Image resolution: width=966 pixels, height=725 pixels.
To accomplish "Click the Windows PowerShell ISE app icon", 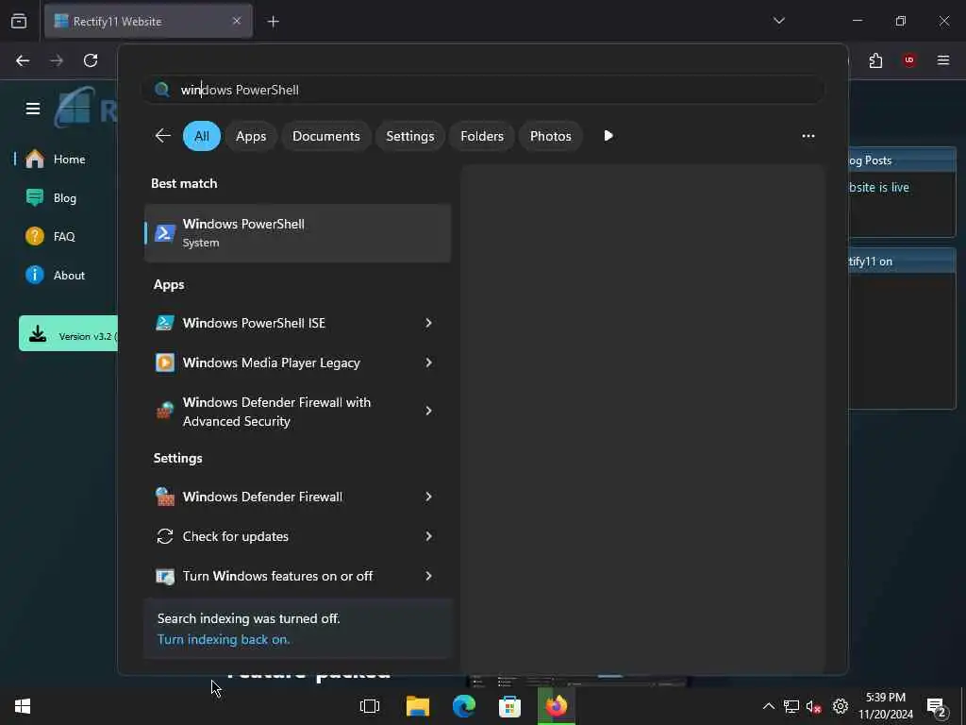I will [x=164, y=323].
